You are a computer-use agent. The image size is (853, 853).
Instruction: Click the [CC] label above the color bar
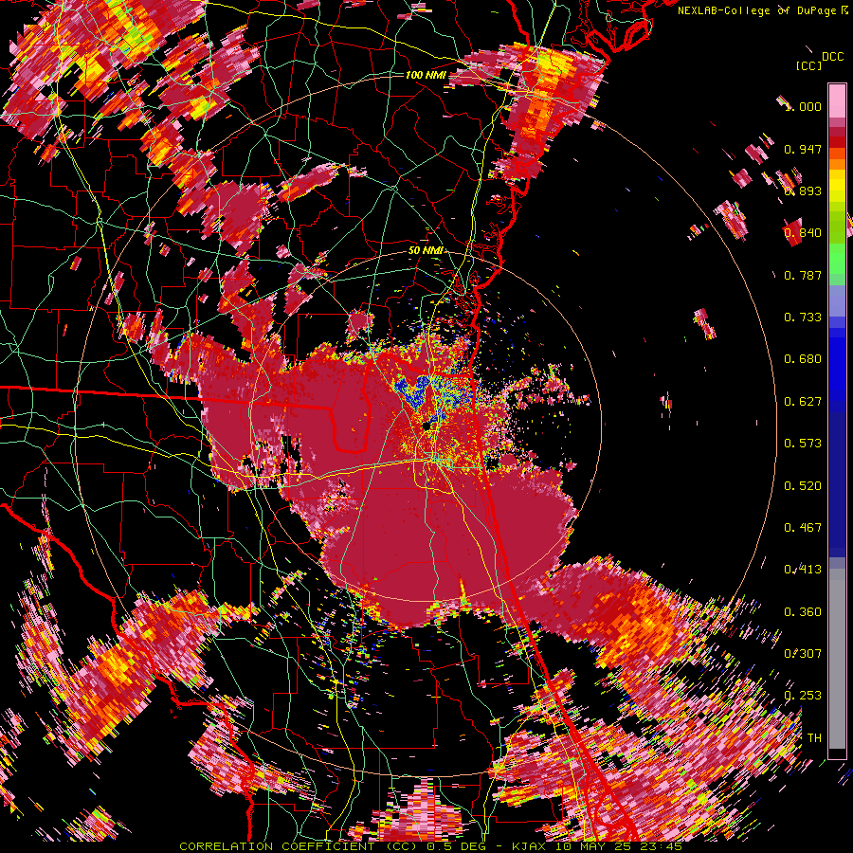point(809,65)
